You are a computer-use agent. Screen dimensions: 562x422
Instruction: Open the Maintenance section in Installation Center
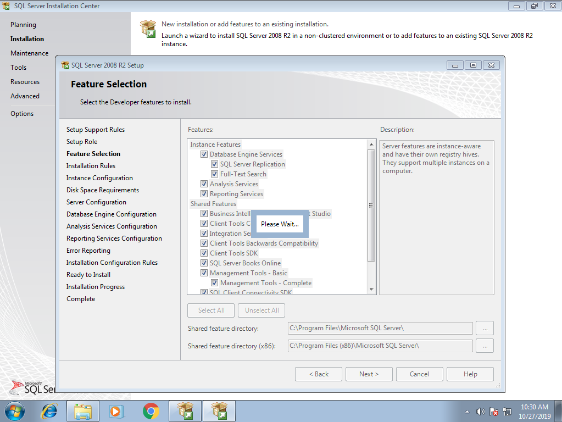tap(29, 53)
